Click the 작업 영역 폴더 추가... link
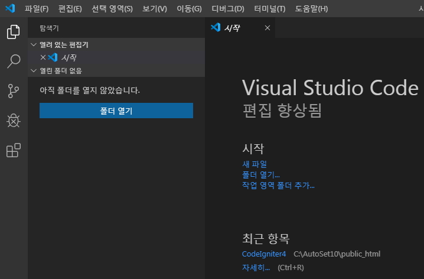This screenshot has width=424, height=279. click(x=278, y=186)
